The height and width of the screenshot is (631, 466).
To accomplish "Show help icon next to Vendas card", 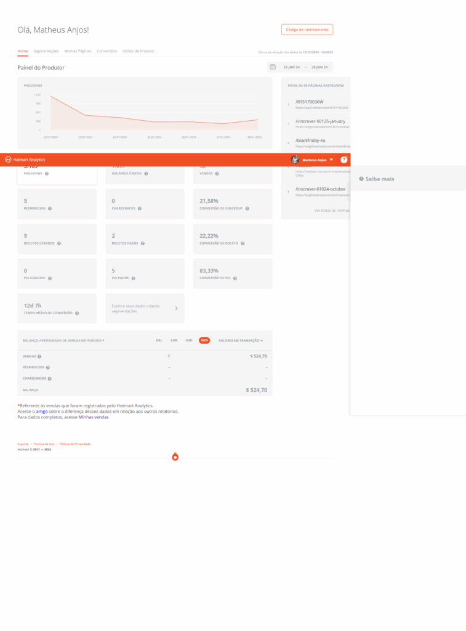I will 217,174.
